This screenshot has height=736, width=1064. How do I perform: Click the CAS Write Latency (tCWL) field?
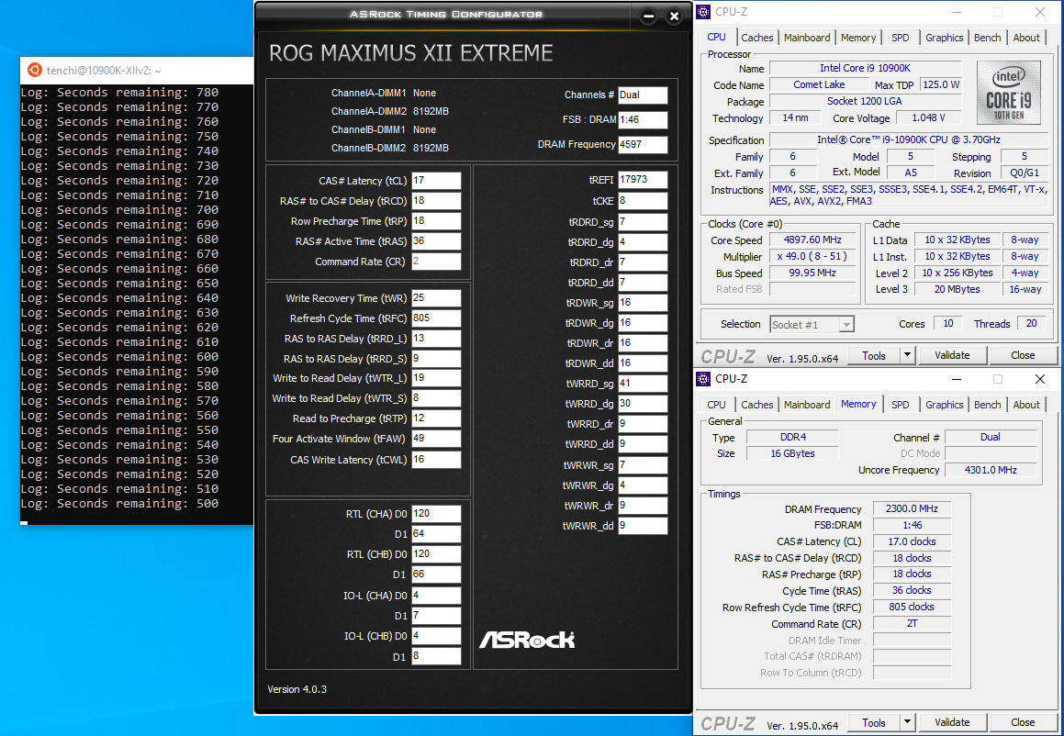tap(436, 459)
